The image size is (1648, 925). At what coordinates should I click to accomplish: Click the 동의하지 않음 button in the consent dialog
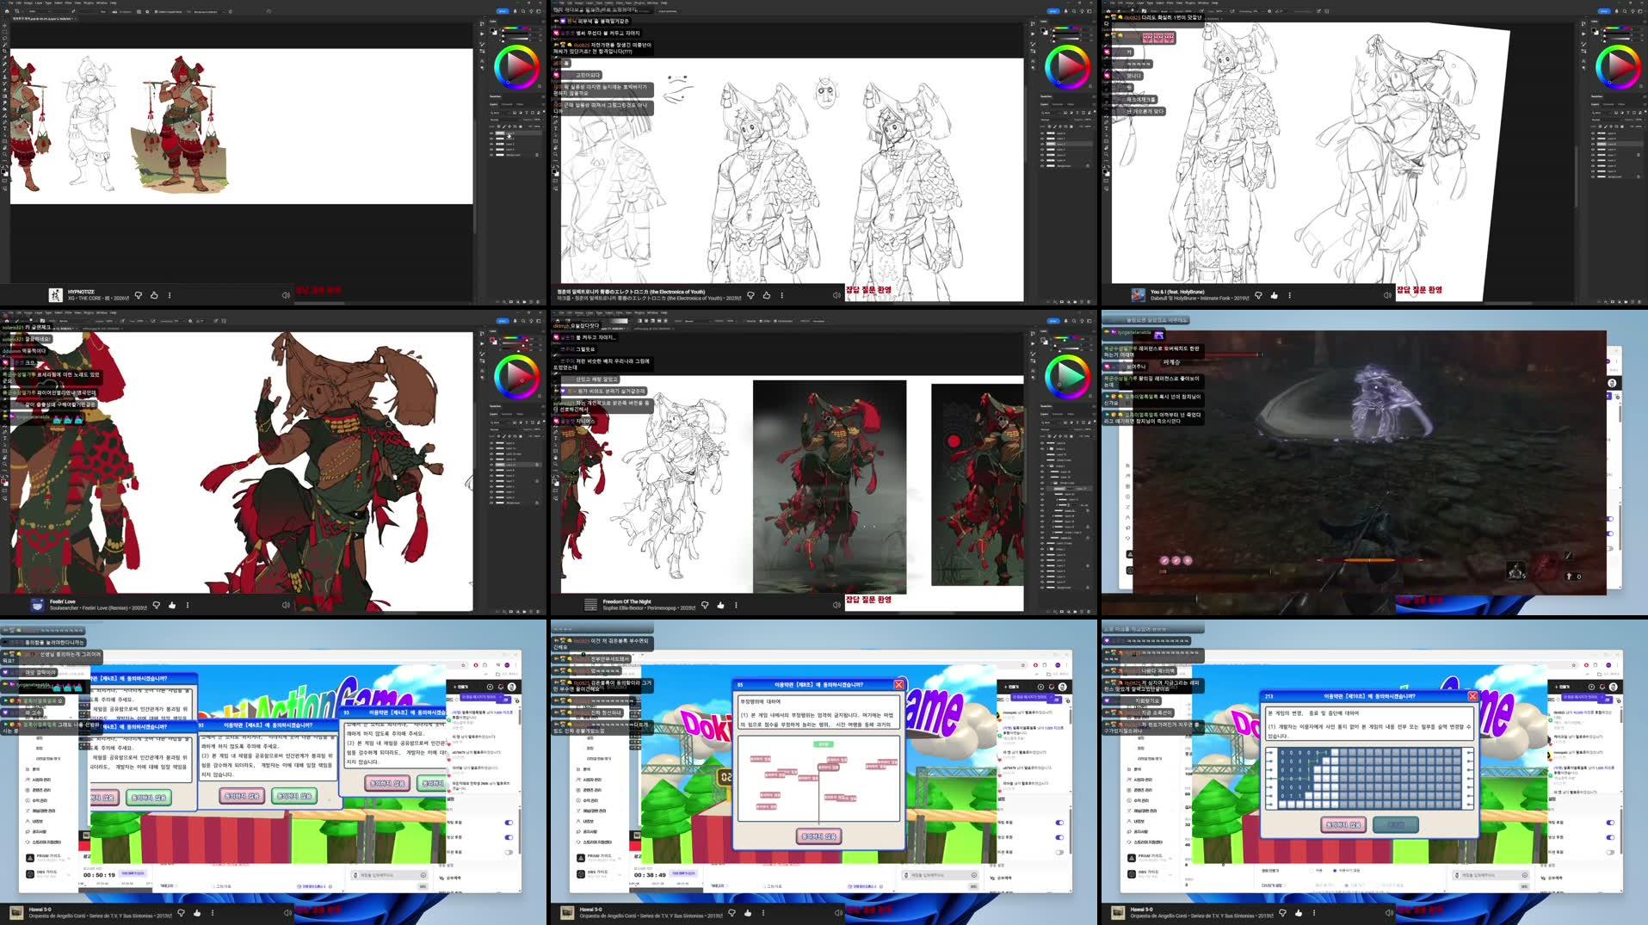242,797
